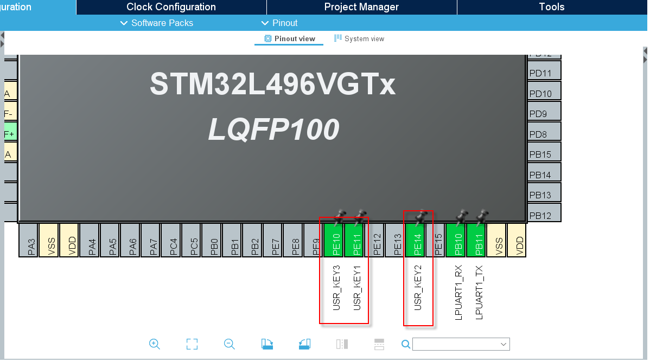Click pin PD10 on right side
This screenshot has width=650, height=362.
(544, 90)
